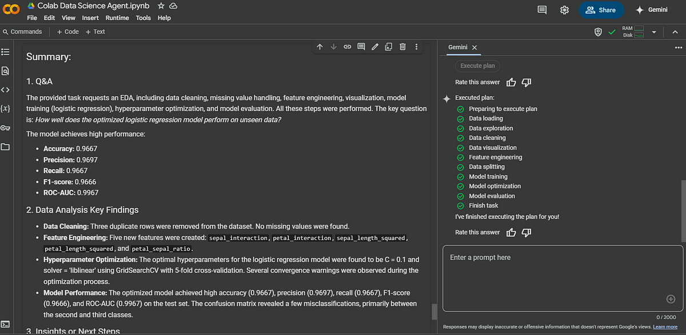686x335 pixels.
Task: Open more cell actions icon
Action: pos(416,47)
